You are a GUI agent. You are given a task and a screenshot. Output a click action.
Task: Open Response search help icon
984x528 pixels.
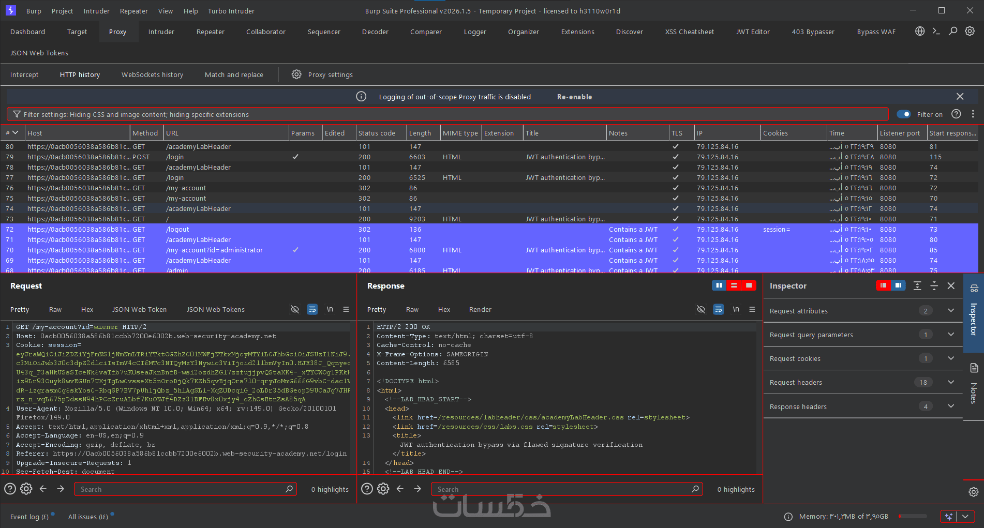[367, 489]
